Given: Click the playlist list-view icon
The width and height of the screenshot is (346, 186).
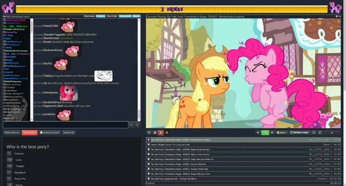Looking at the screenshot, I should (155, 133).
